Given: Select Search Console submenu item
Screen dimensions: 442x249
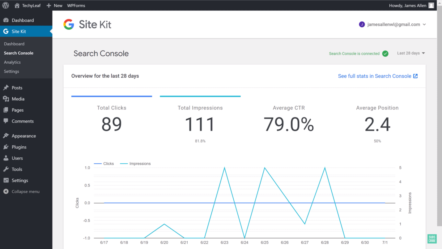Looking at the screenshot, I should click(19, 53).
